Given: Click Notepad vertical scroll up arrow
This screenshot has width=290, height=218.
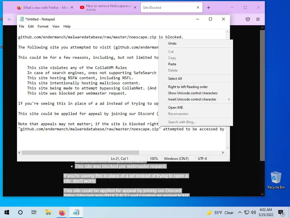Looking at the screenshot, I should pos(227,32).
